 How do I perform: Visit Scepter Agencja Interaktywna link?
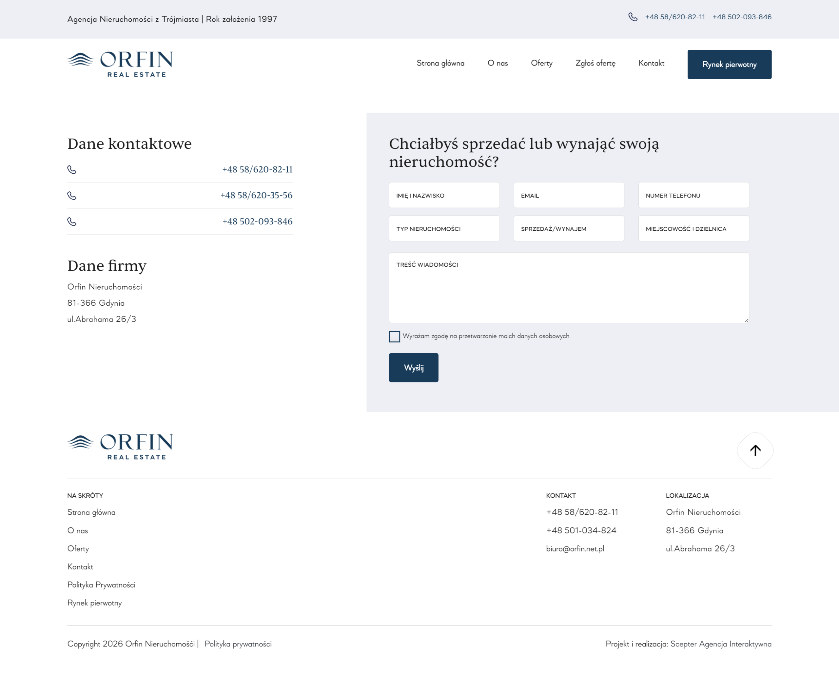tap(721, 644)
